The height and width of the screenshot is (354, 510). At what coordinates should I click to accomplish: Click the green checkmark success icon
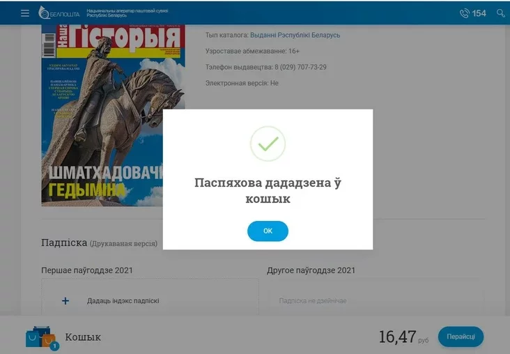coord(268,144)
